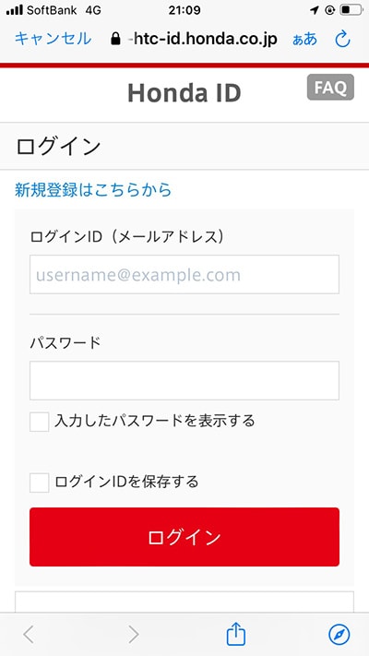The image size is (369, 656).
Task: Tap the compass open-in-Safari icon
Action: 339,635
